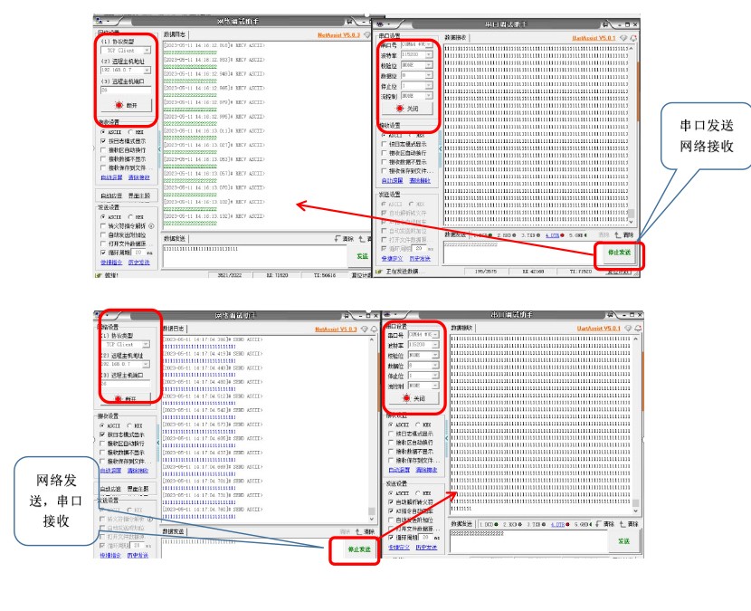This screenshot has height=611, width=751.
Task: Click the up-arrow 清除 icon in upper UartAssist send bar
Action: (618, 234)
